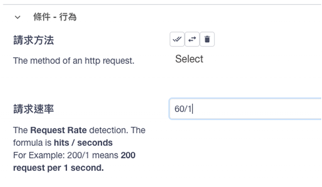Image resolution: width=322 pixels, height=187 pixels.
Task: Click the "formula is" text
Action: coord(32,143)
